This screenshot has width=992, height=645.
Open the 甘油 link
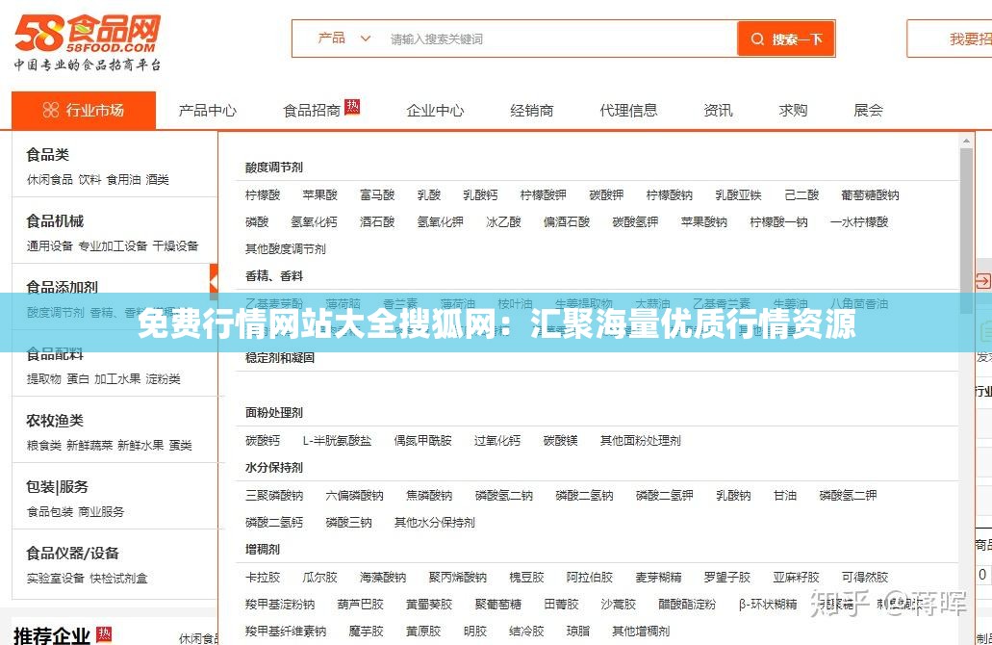pyautogui.click(x=785, y=496)
